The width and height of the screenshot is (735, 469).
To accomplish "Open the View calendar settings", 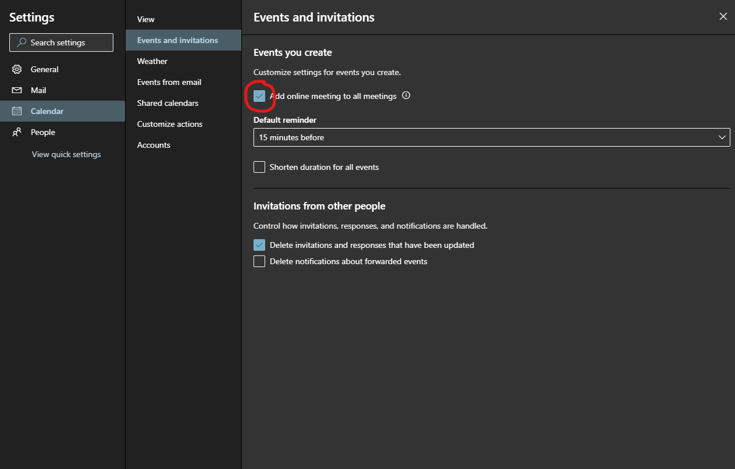I will tap(146, 19).
